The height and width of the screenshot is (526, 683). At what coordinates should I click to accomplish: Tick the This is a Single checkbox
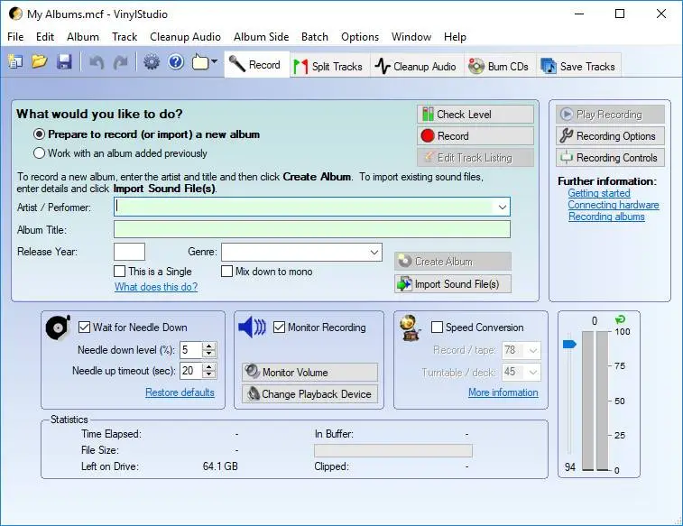click(x=119, y=272)
